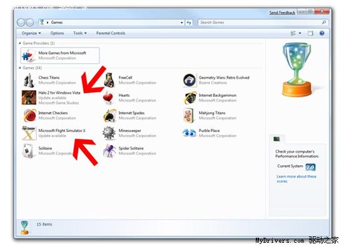Click the Games folder icon in address bar
This screenshot has height=249, width=344.
point(42,22)
